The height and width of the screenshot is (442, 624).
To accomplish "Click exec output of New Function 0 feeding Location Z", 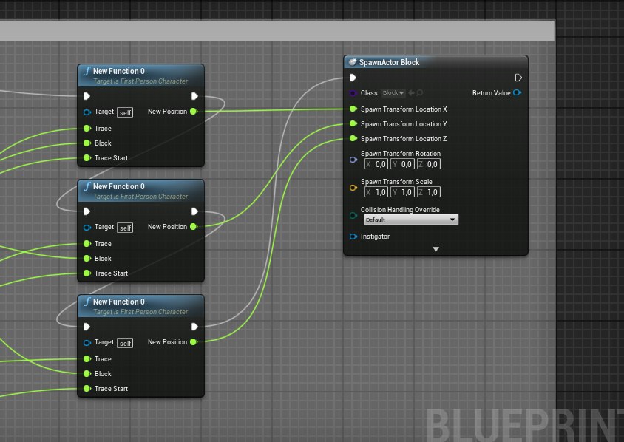I will (194, 327).
